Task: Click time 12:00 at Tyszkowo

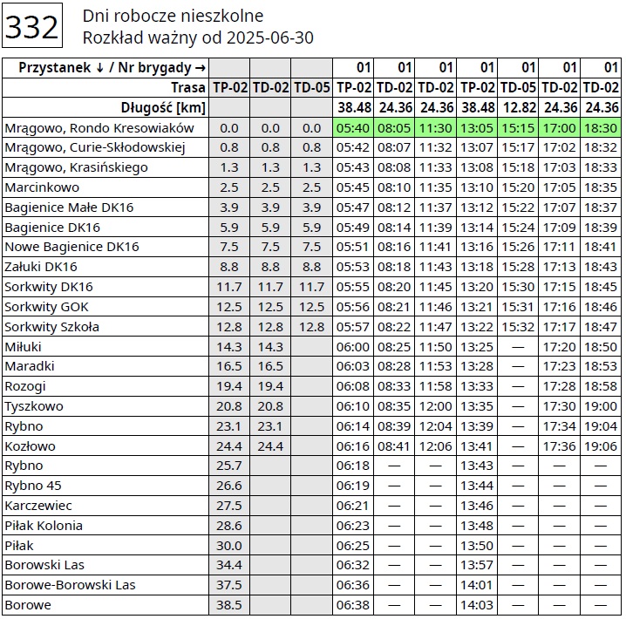Action: [436, 406]
